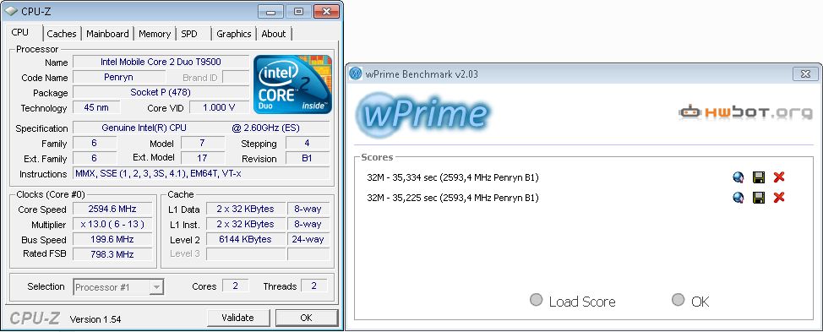The width and height of the screenshot is (823, 332).
Task: Click the 24-way Level 2 associativity value
Action: coord(308,239)
